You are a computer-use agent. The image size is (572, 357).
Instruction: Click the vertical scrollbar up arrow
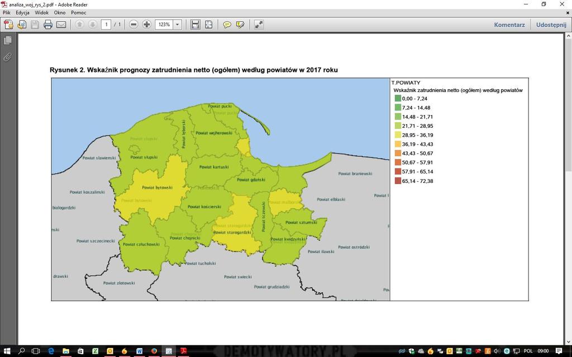(x=568, y=36)
